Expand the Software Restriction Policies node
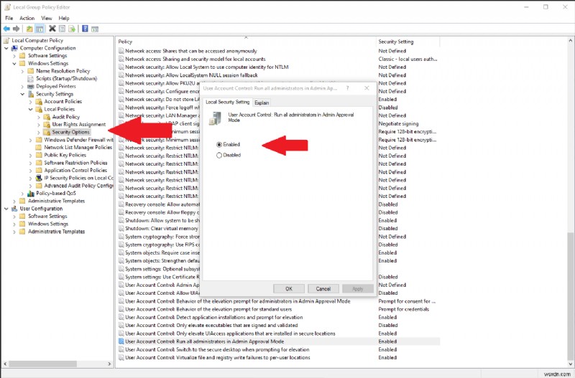The image size is (575, 378). pos(31,163)
